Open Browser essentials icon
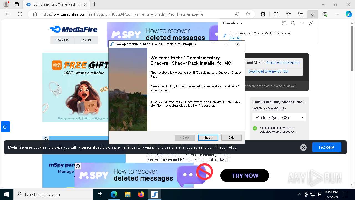The height and width of the screenshot is (200, 355). [325, 14]
